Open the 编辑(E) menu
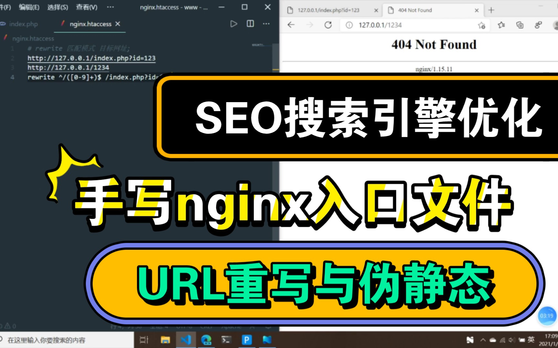 click(29, 7)
